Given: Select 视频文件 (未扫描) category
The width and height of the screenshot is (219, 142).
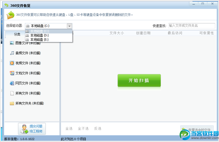Looking at the screenshot, I should [x=28, y=63].
